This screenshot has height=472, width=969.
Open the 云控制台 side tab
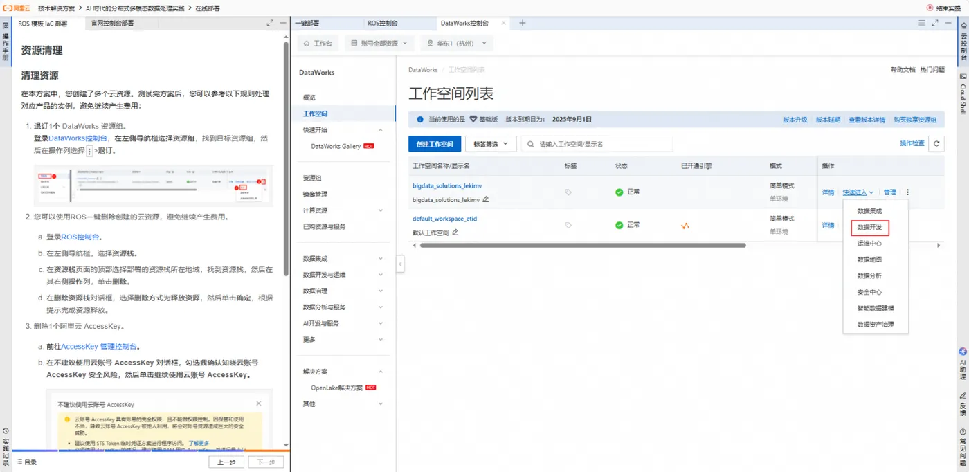point(963,42)
